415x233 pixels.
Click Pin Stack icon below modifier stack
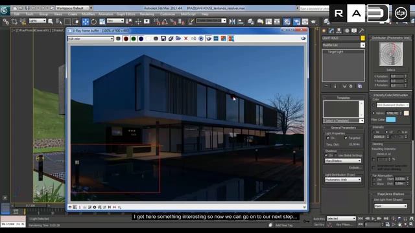327,86
